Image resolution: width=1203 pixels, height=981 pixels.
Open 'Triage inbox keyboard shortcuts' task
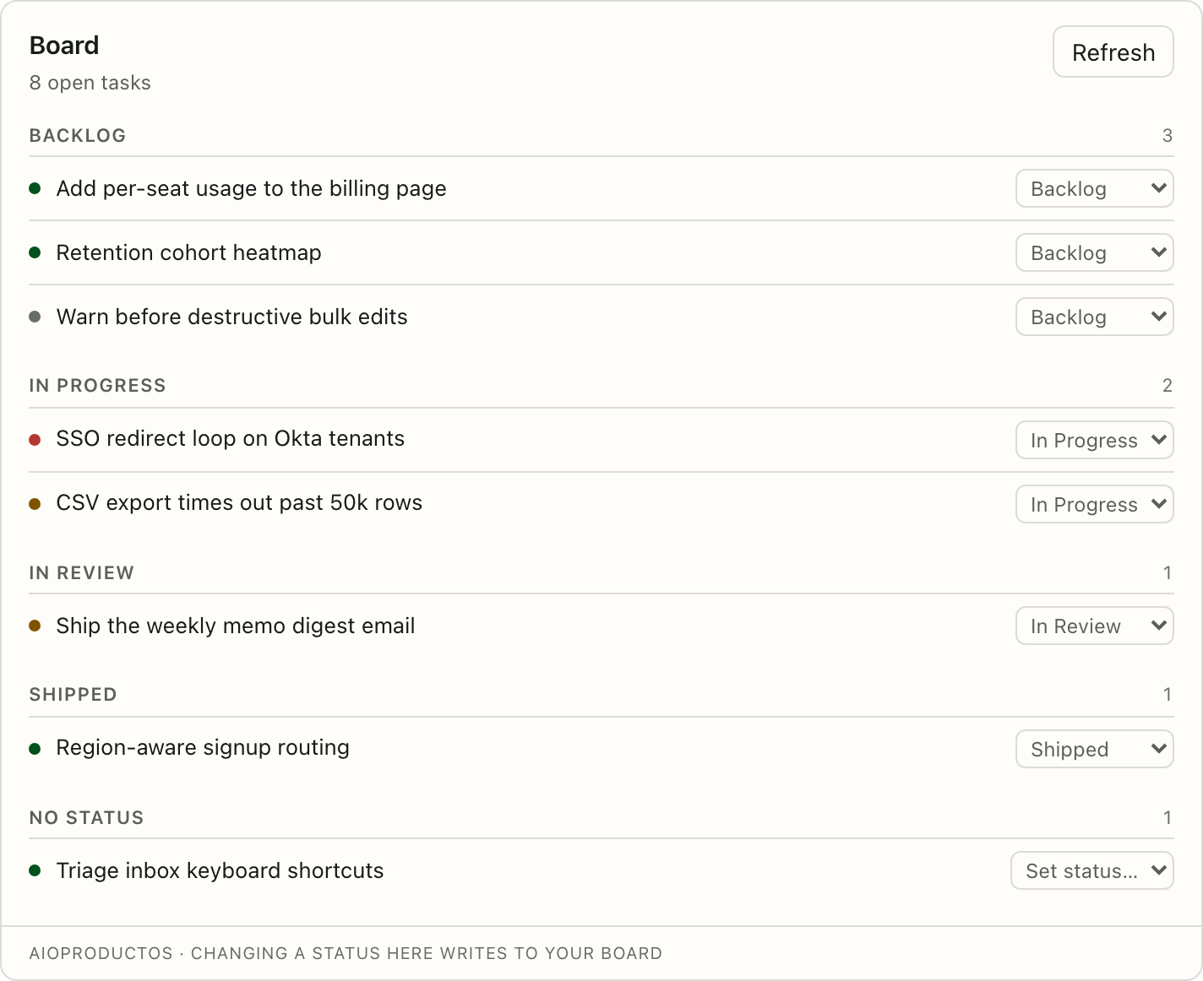point(220,870)
